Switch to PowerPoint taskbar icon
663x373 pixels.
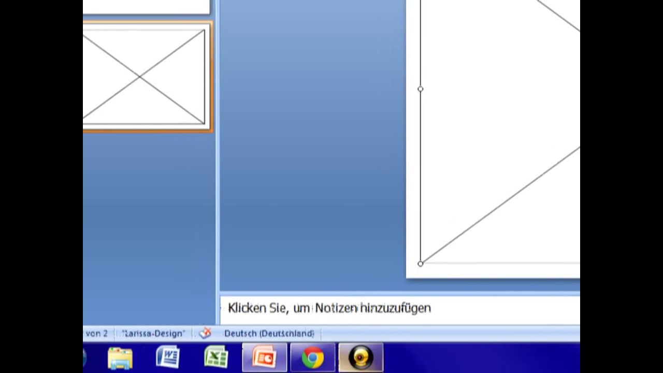[265, 358]
